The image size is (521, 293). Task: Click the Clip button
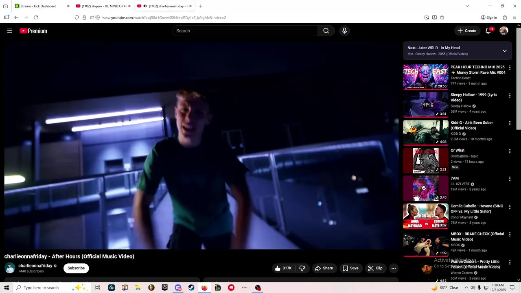(375, 268)
